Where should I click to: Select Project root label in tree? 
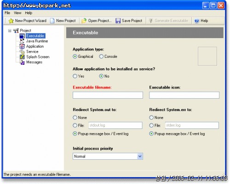pos(25,31)
